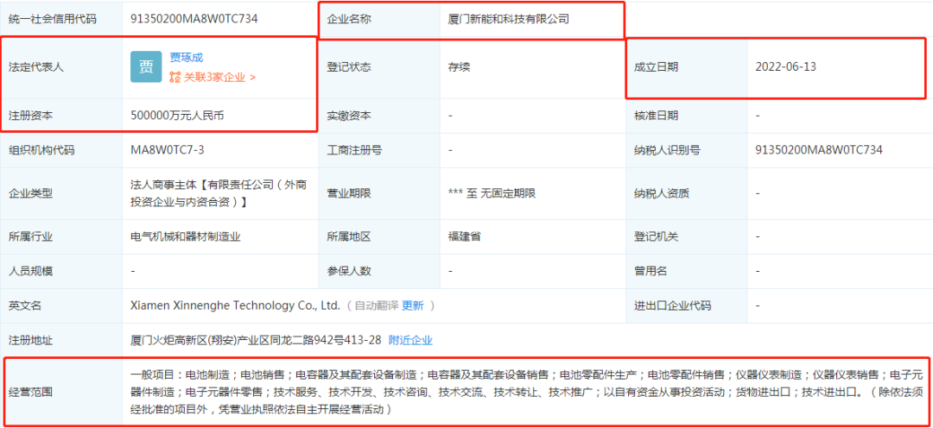Click the 所属行业 label cell
This screenshot has height=428, width=933.
[x=61, y=236]
